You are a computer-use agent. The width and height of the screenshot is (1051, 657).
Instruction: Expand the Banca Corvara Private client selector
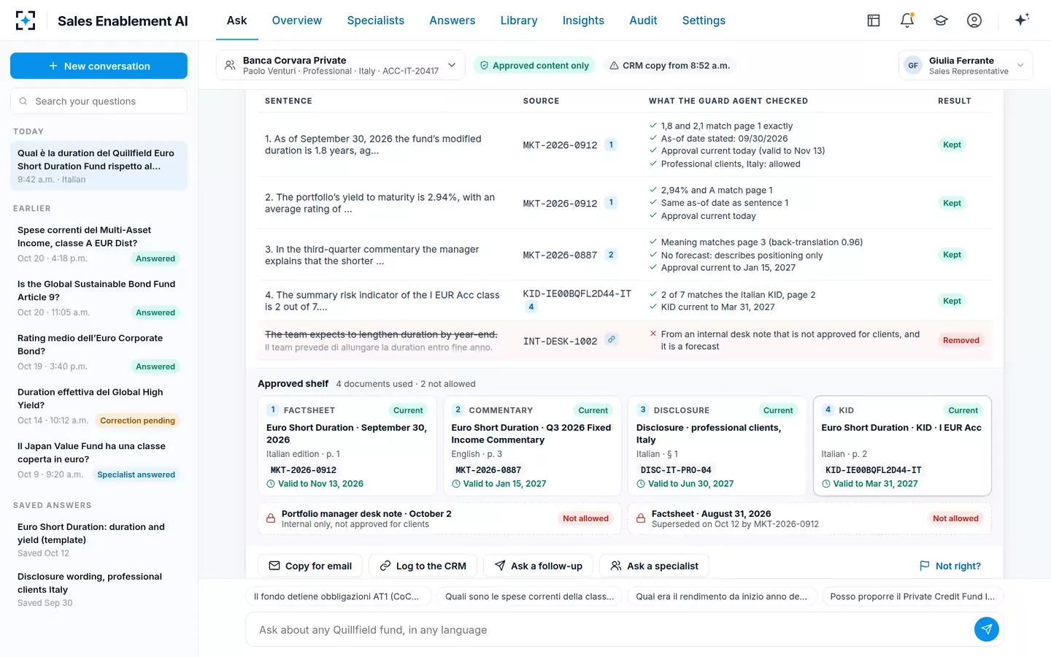click(x=340, y=65)
